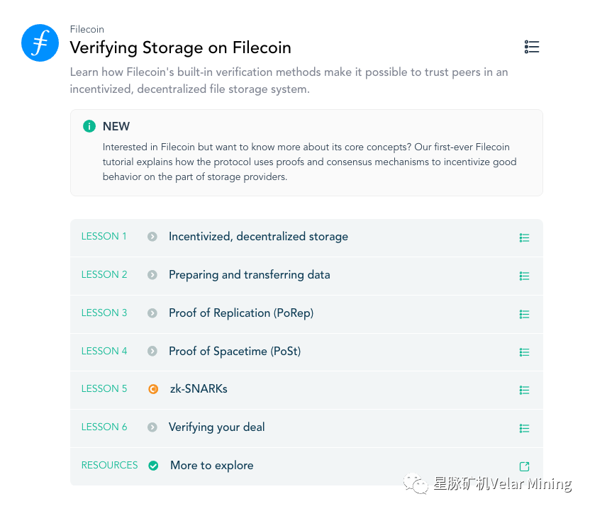Click the coding challenge icon next to zk-SNARKs
The image size is (590, 511).
click(x=153, y=389)
